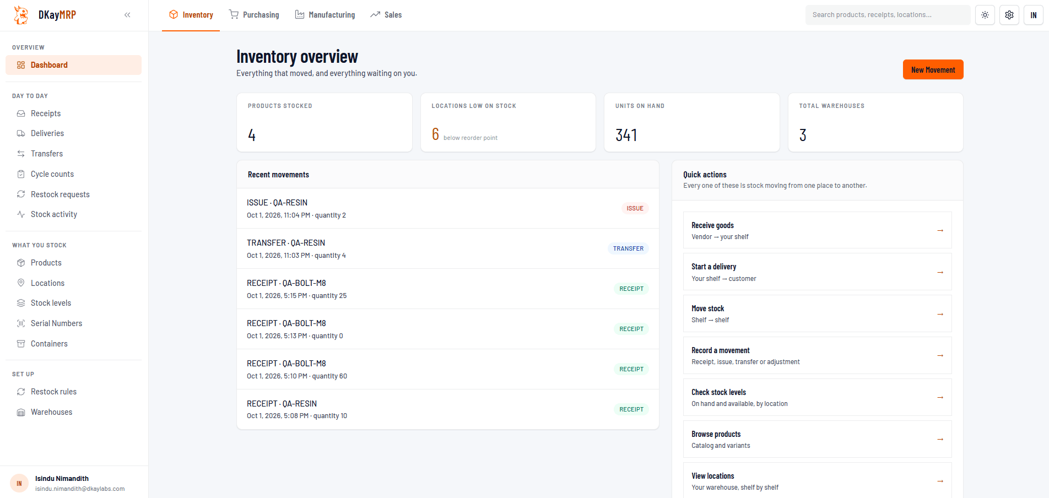Open the Purchasing tab

pyautogui.click(x=254, y=15)
